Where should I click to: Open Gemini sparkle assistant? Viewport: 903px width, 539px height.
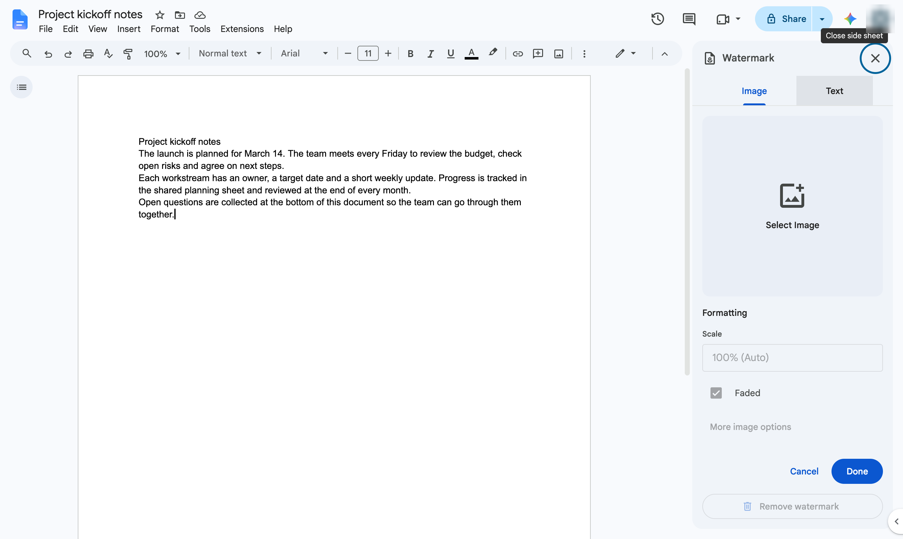[850, 19]
